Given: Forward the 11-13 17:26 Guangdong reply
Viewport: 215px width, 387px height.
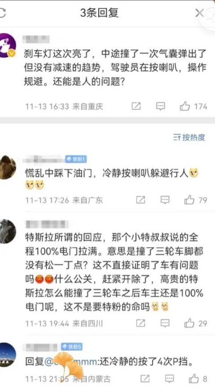Looking at the screenshot, I should (141, 200).
